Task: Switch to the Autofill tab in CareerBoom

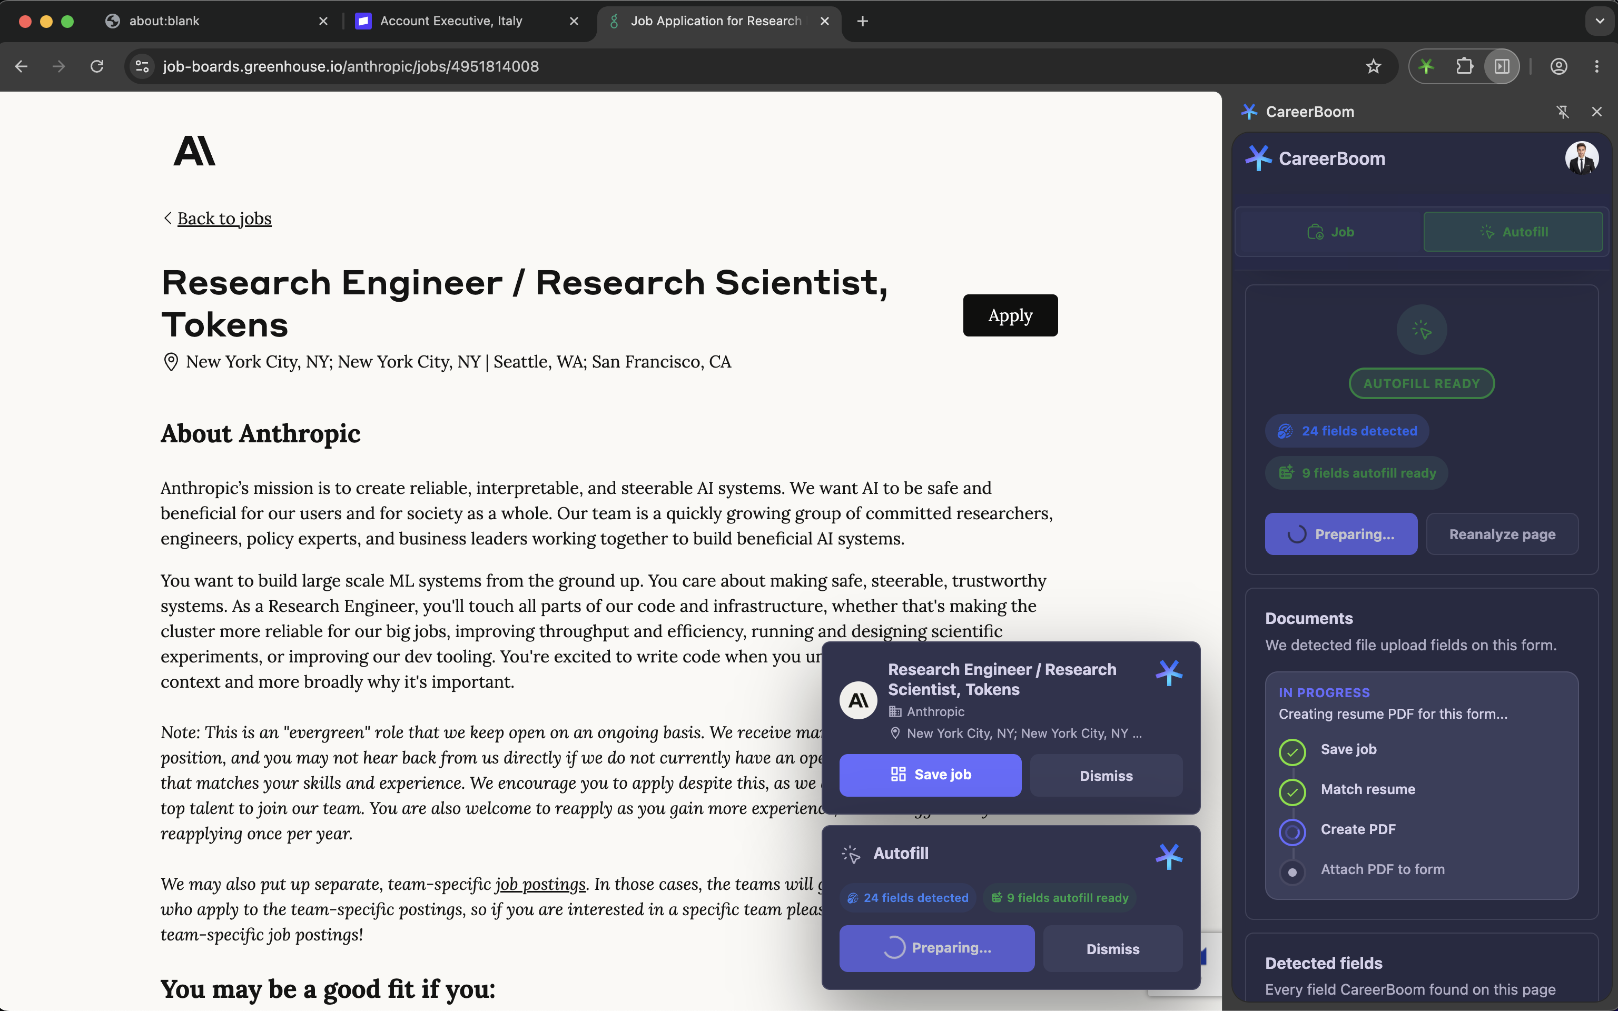Action: coord(1513,232)
